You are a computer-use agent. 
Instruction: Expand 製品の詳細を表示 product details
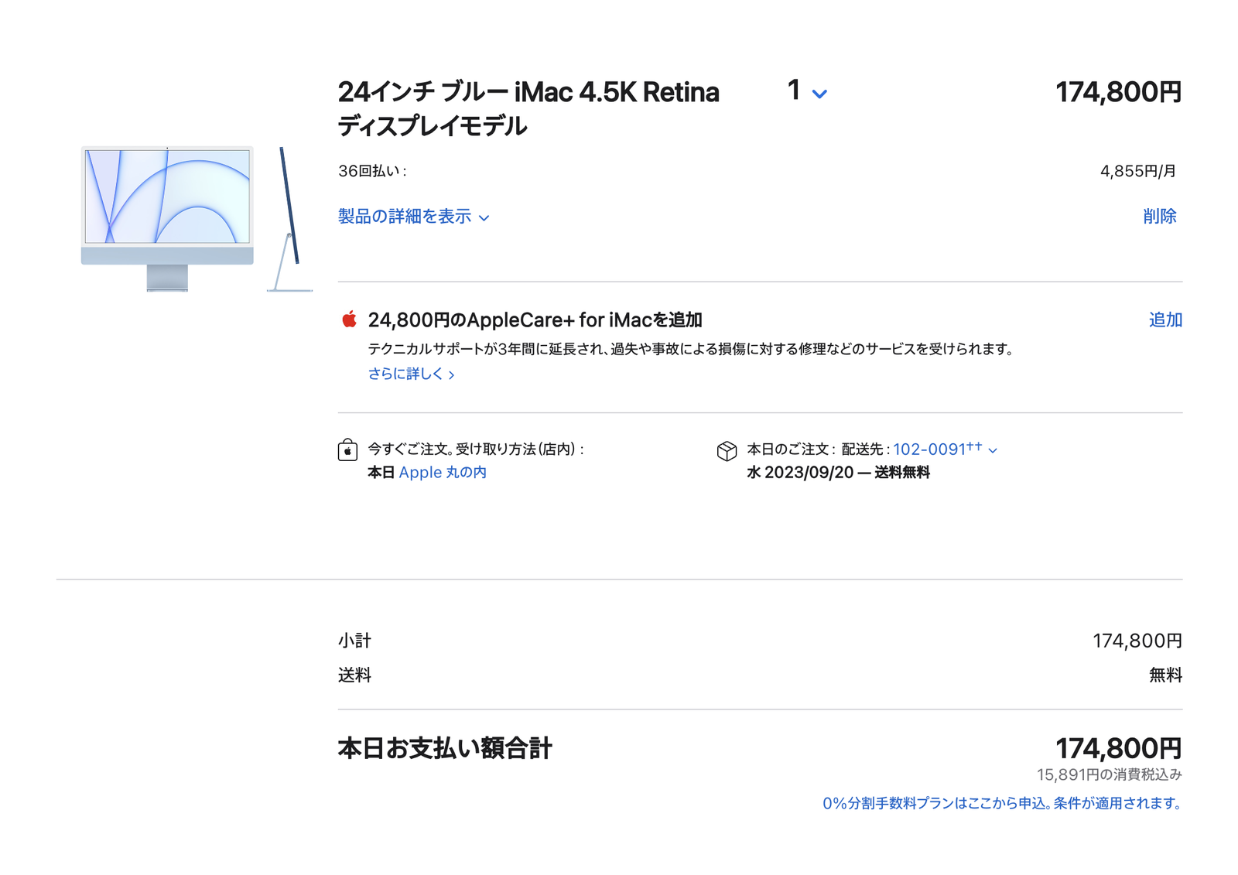[413, 217]
